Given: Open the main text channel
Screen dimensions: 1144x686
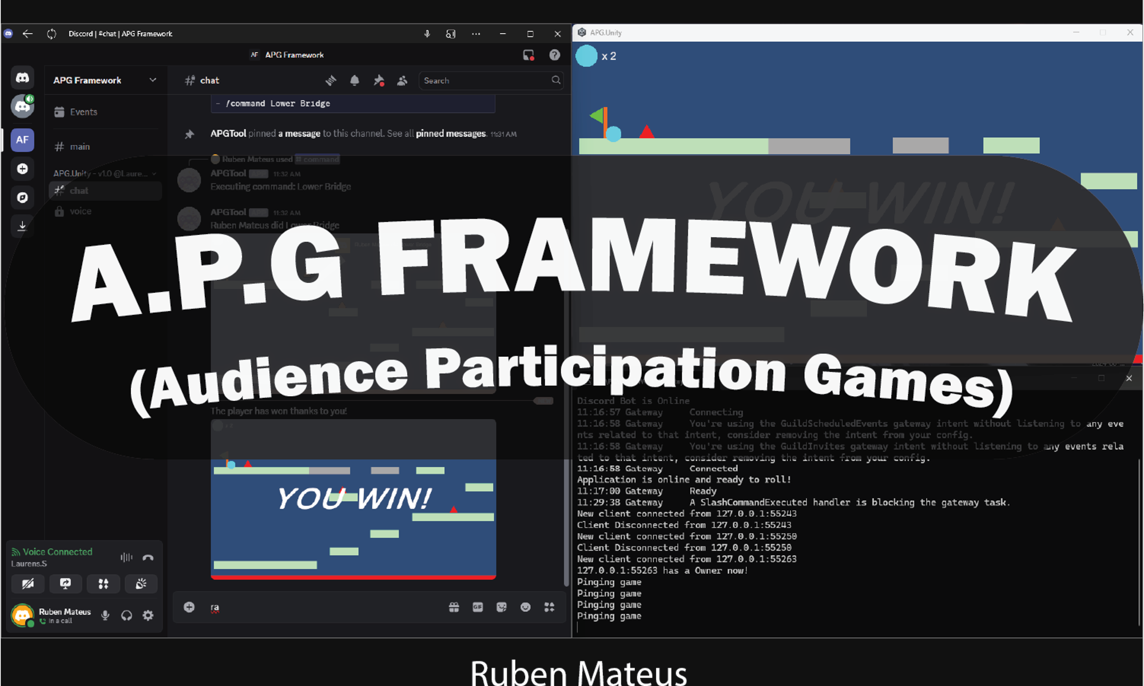Looking at the screenshot, I should pos(80,147).
